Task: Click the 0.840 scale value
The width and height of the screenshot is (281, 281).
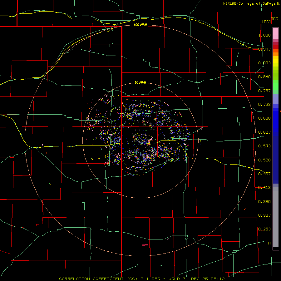Action: (264, 77)
